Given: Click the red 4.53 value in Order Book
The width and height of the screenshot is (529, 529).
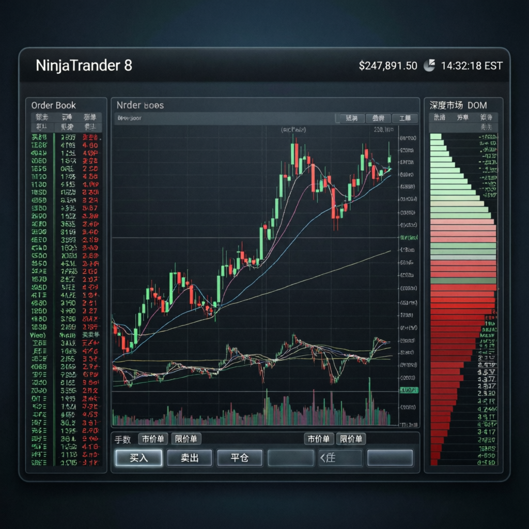Looking at the screenshot, I should 90,415.
